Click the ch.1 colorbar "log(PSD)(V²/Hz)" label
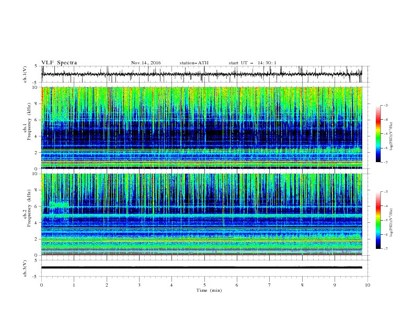This screenshot has height=320, width=414. coord(392,136)
